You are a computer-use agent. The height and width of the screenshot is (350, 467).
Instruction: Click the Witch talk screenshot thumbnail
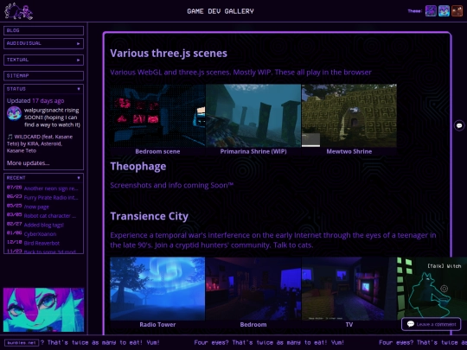pos(432,289)
